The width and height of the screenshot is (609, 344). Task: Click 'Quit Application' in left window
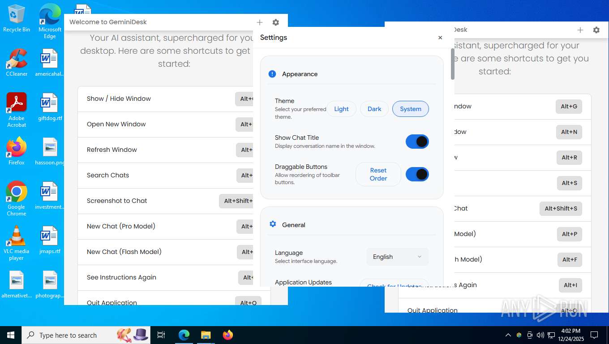[x=174, y=298]
